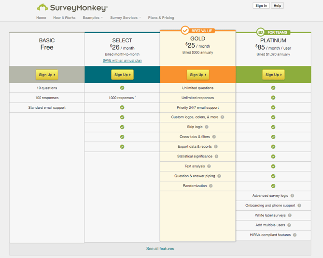
Task: Open help icon next to Statistical significance
Action: [216, 156]
